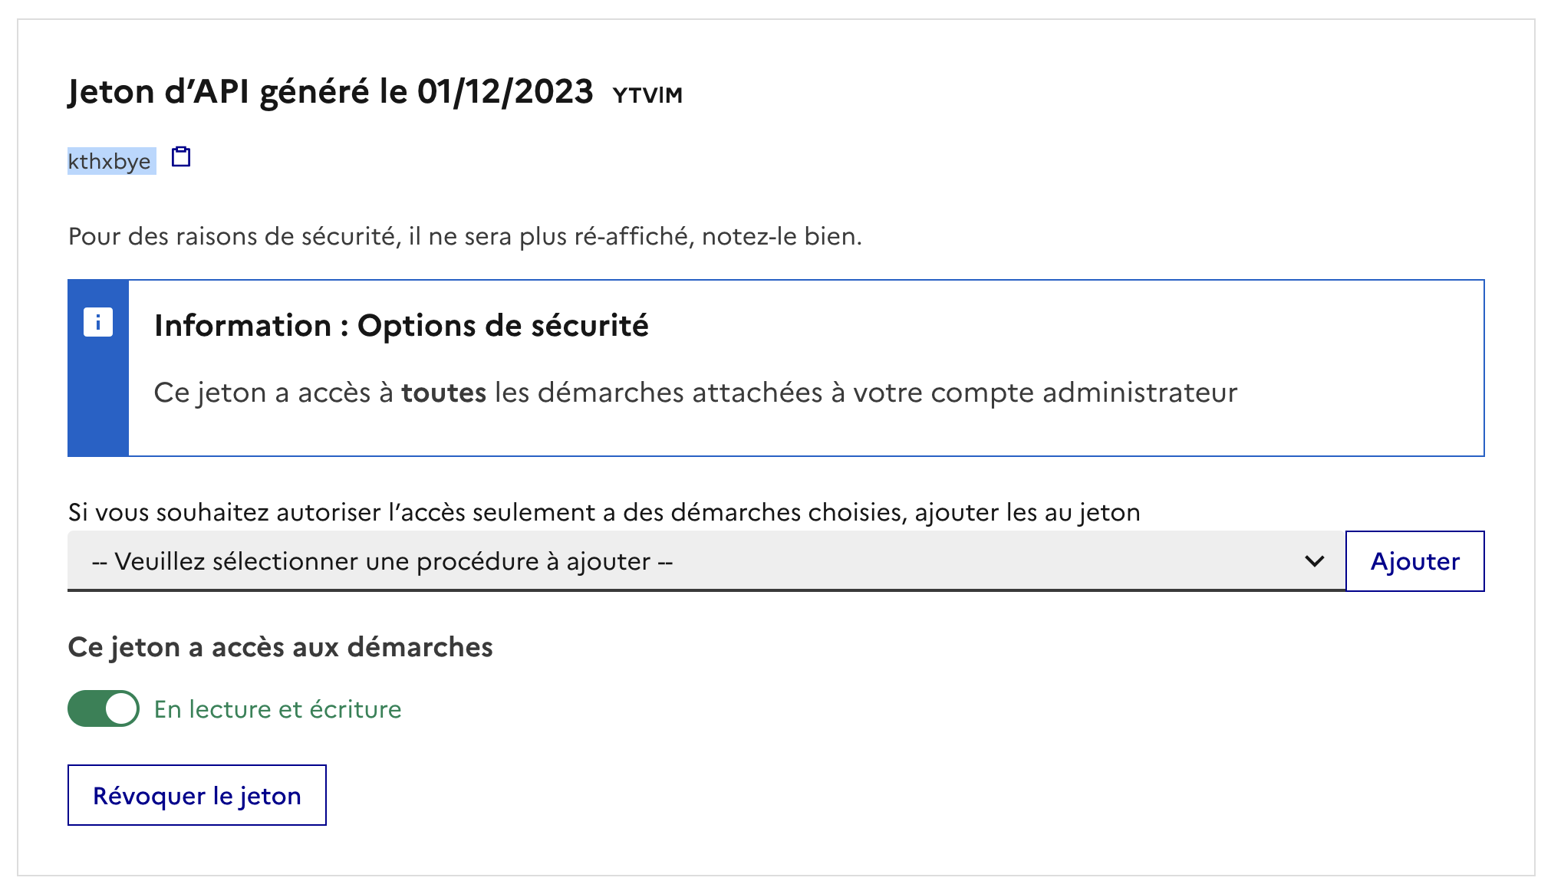
Task: Click the "En lecture et écriture" toggle label
Action: click(278, 709)
